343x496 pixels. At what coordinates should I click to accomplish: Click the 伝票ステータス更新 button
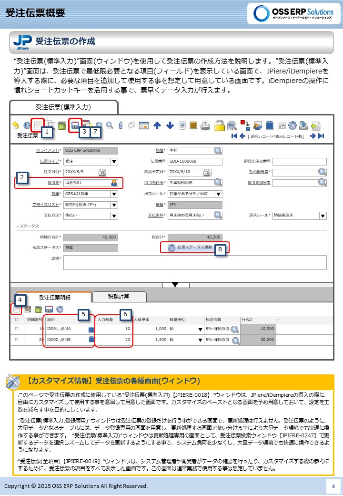194,248
